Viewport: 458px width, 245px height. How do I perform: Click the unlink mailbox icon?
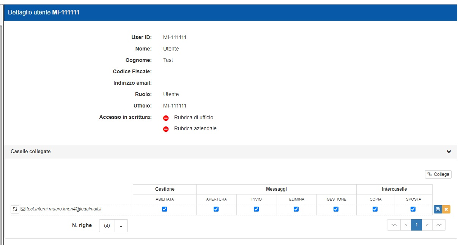[15, 209]
